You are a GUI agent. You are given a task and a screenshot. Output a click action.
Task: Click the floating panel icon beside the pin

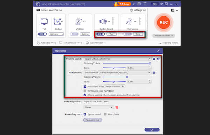tap(166, 4)
